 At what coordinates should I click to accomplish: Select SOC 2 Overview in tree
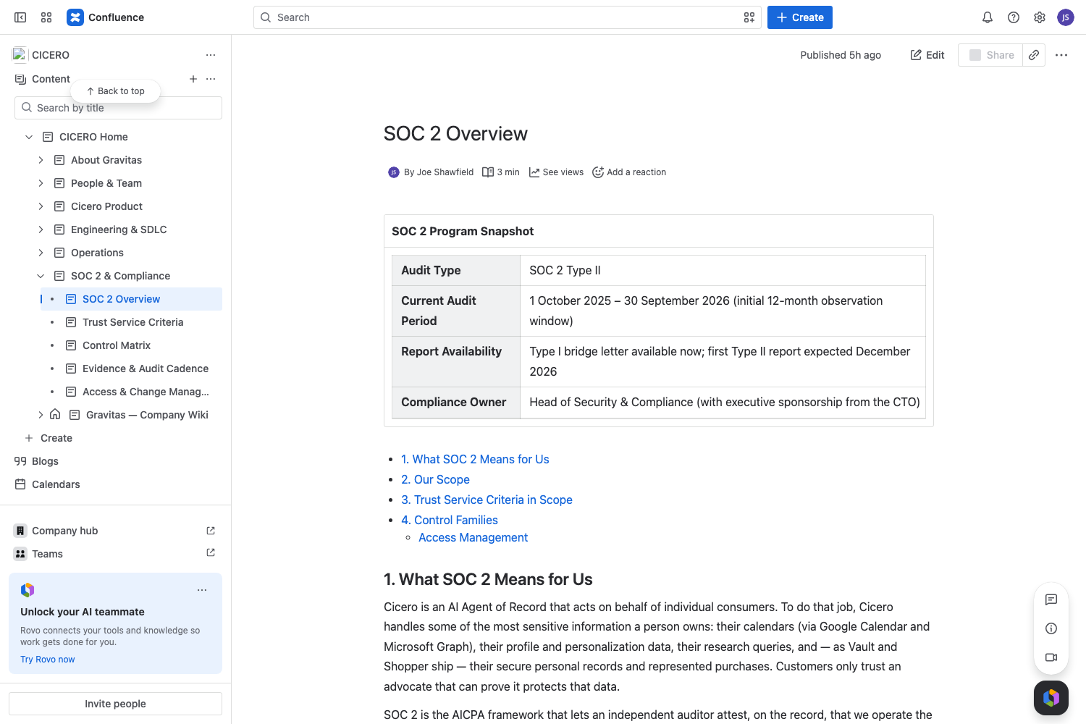click(x=132, y=299)
